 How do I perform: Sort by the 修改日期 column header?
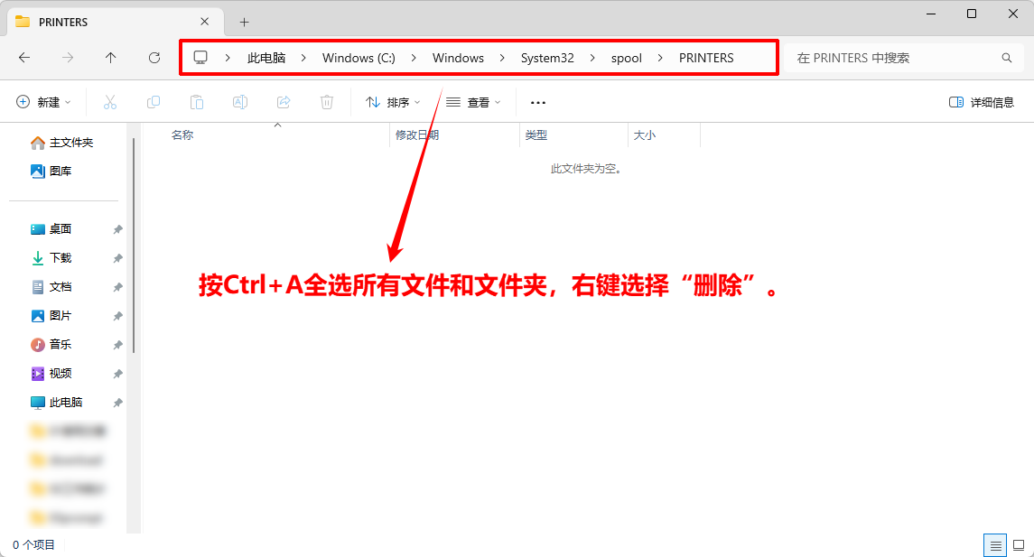point(417,135)
